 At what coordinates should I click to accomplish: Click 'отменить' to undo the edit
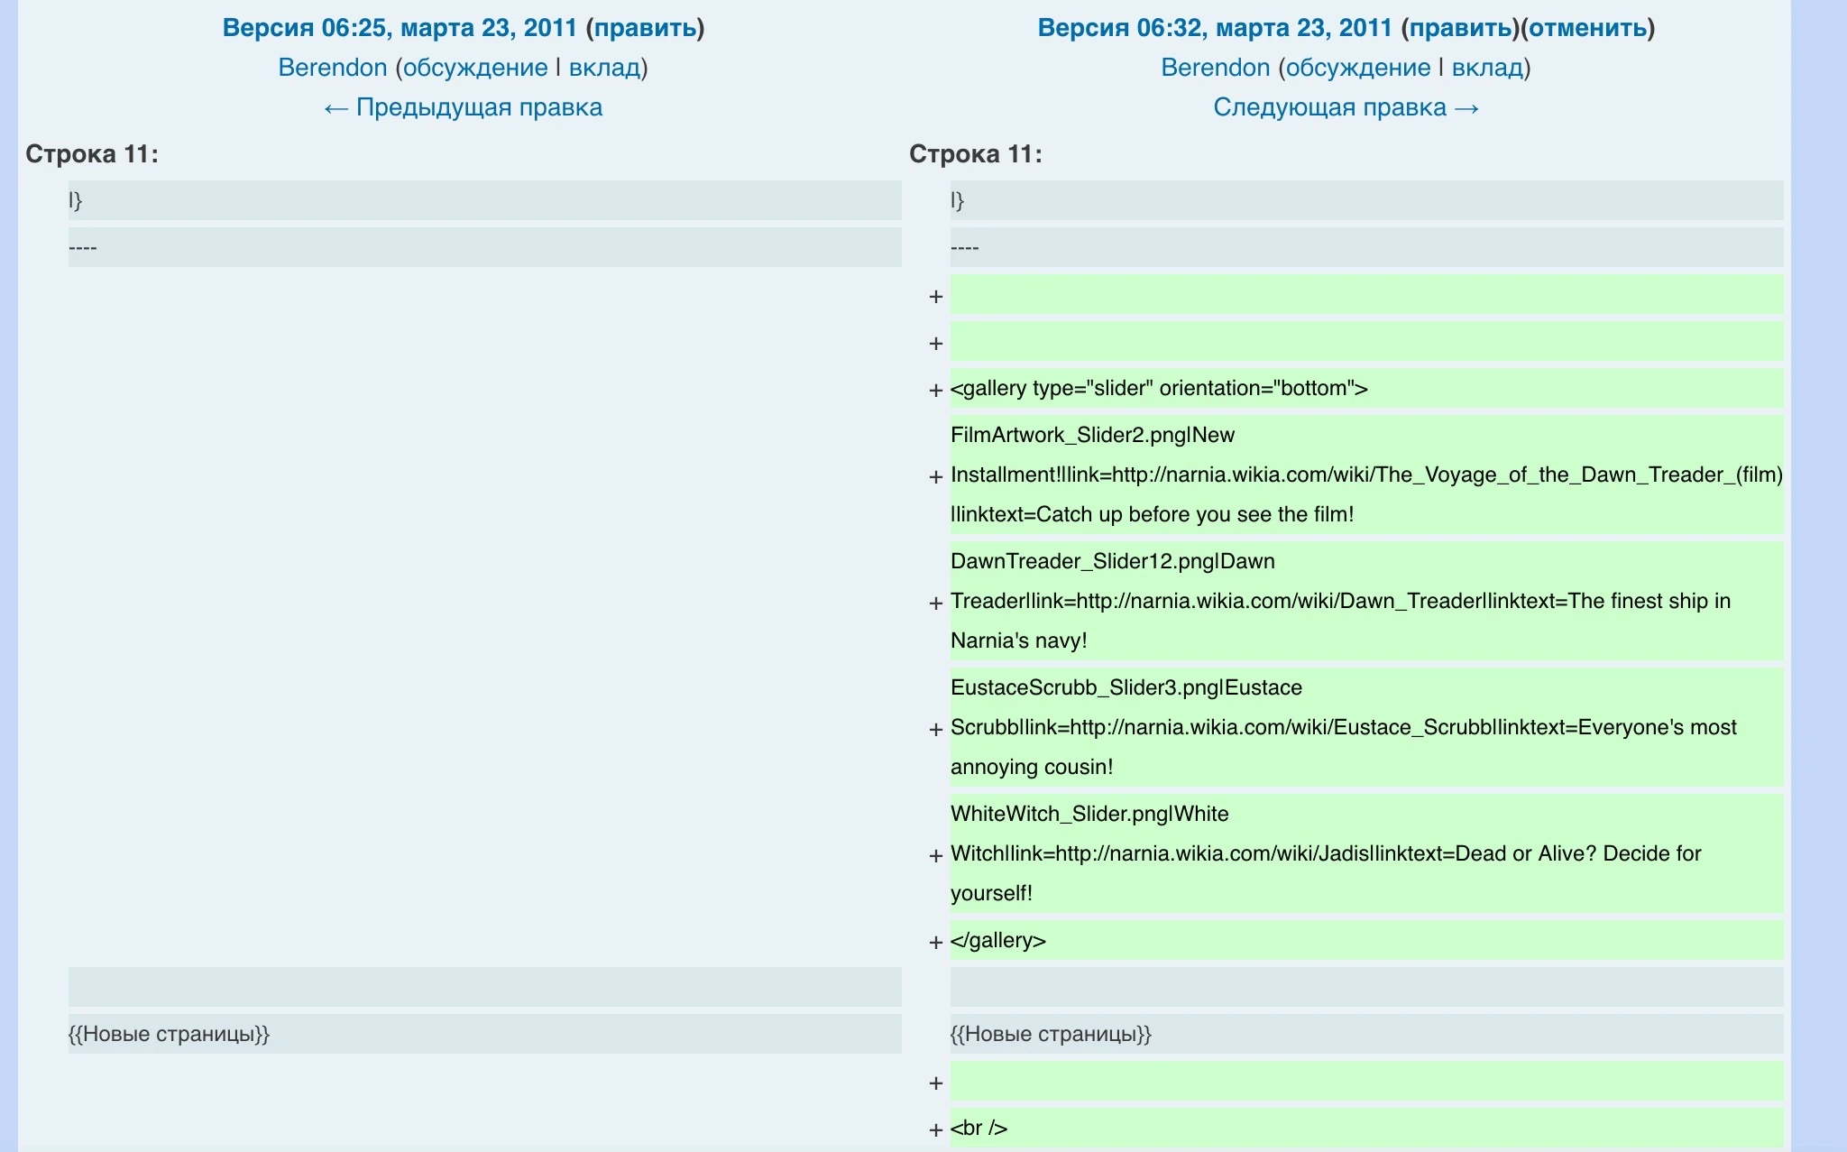1587,28
